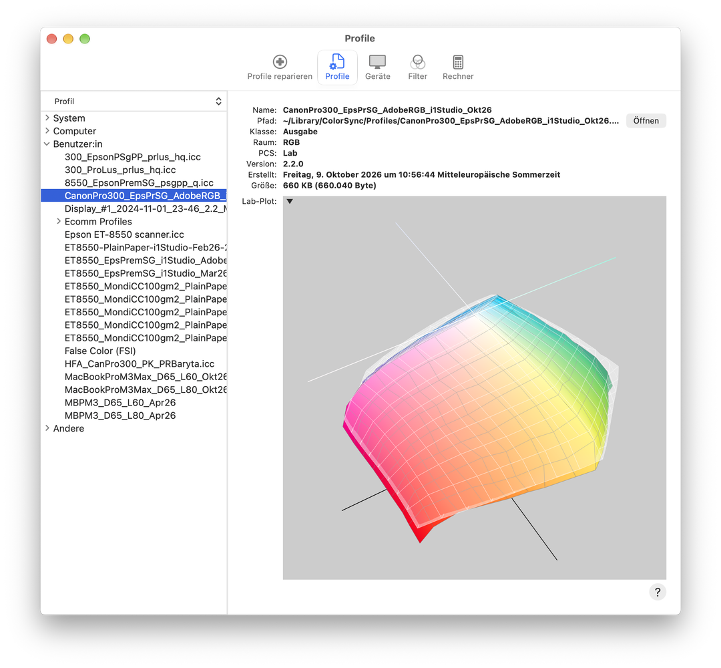Click the profile path text under Pfad
721x668 pixels.
coord(451,120)
